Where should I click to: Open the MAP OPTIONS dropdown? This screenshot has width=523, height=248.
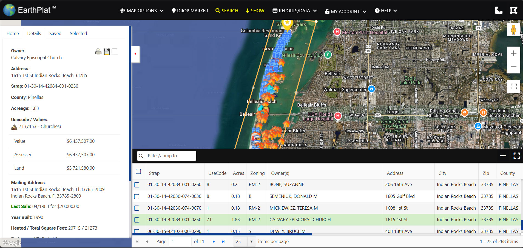(x=142, y=11)
